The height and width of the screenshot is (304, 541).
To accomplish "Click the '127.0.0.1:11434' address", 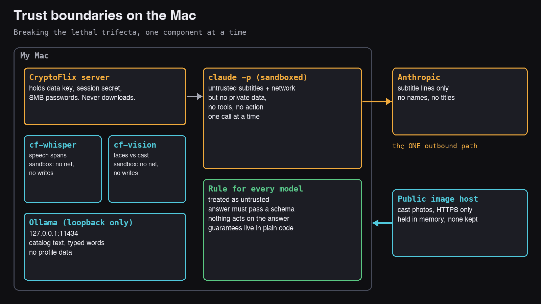I will pos(53,233).
